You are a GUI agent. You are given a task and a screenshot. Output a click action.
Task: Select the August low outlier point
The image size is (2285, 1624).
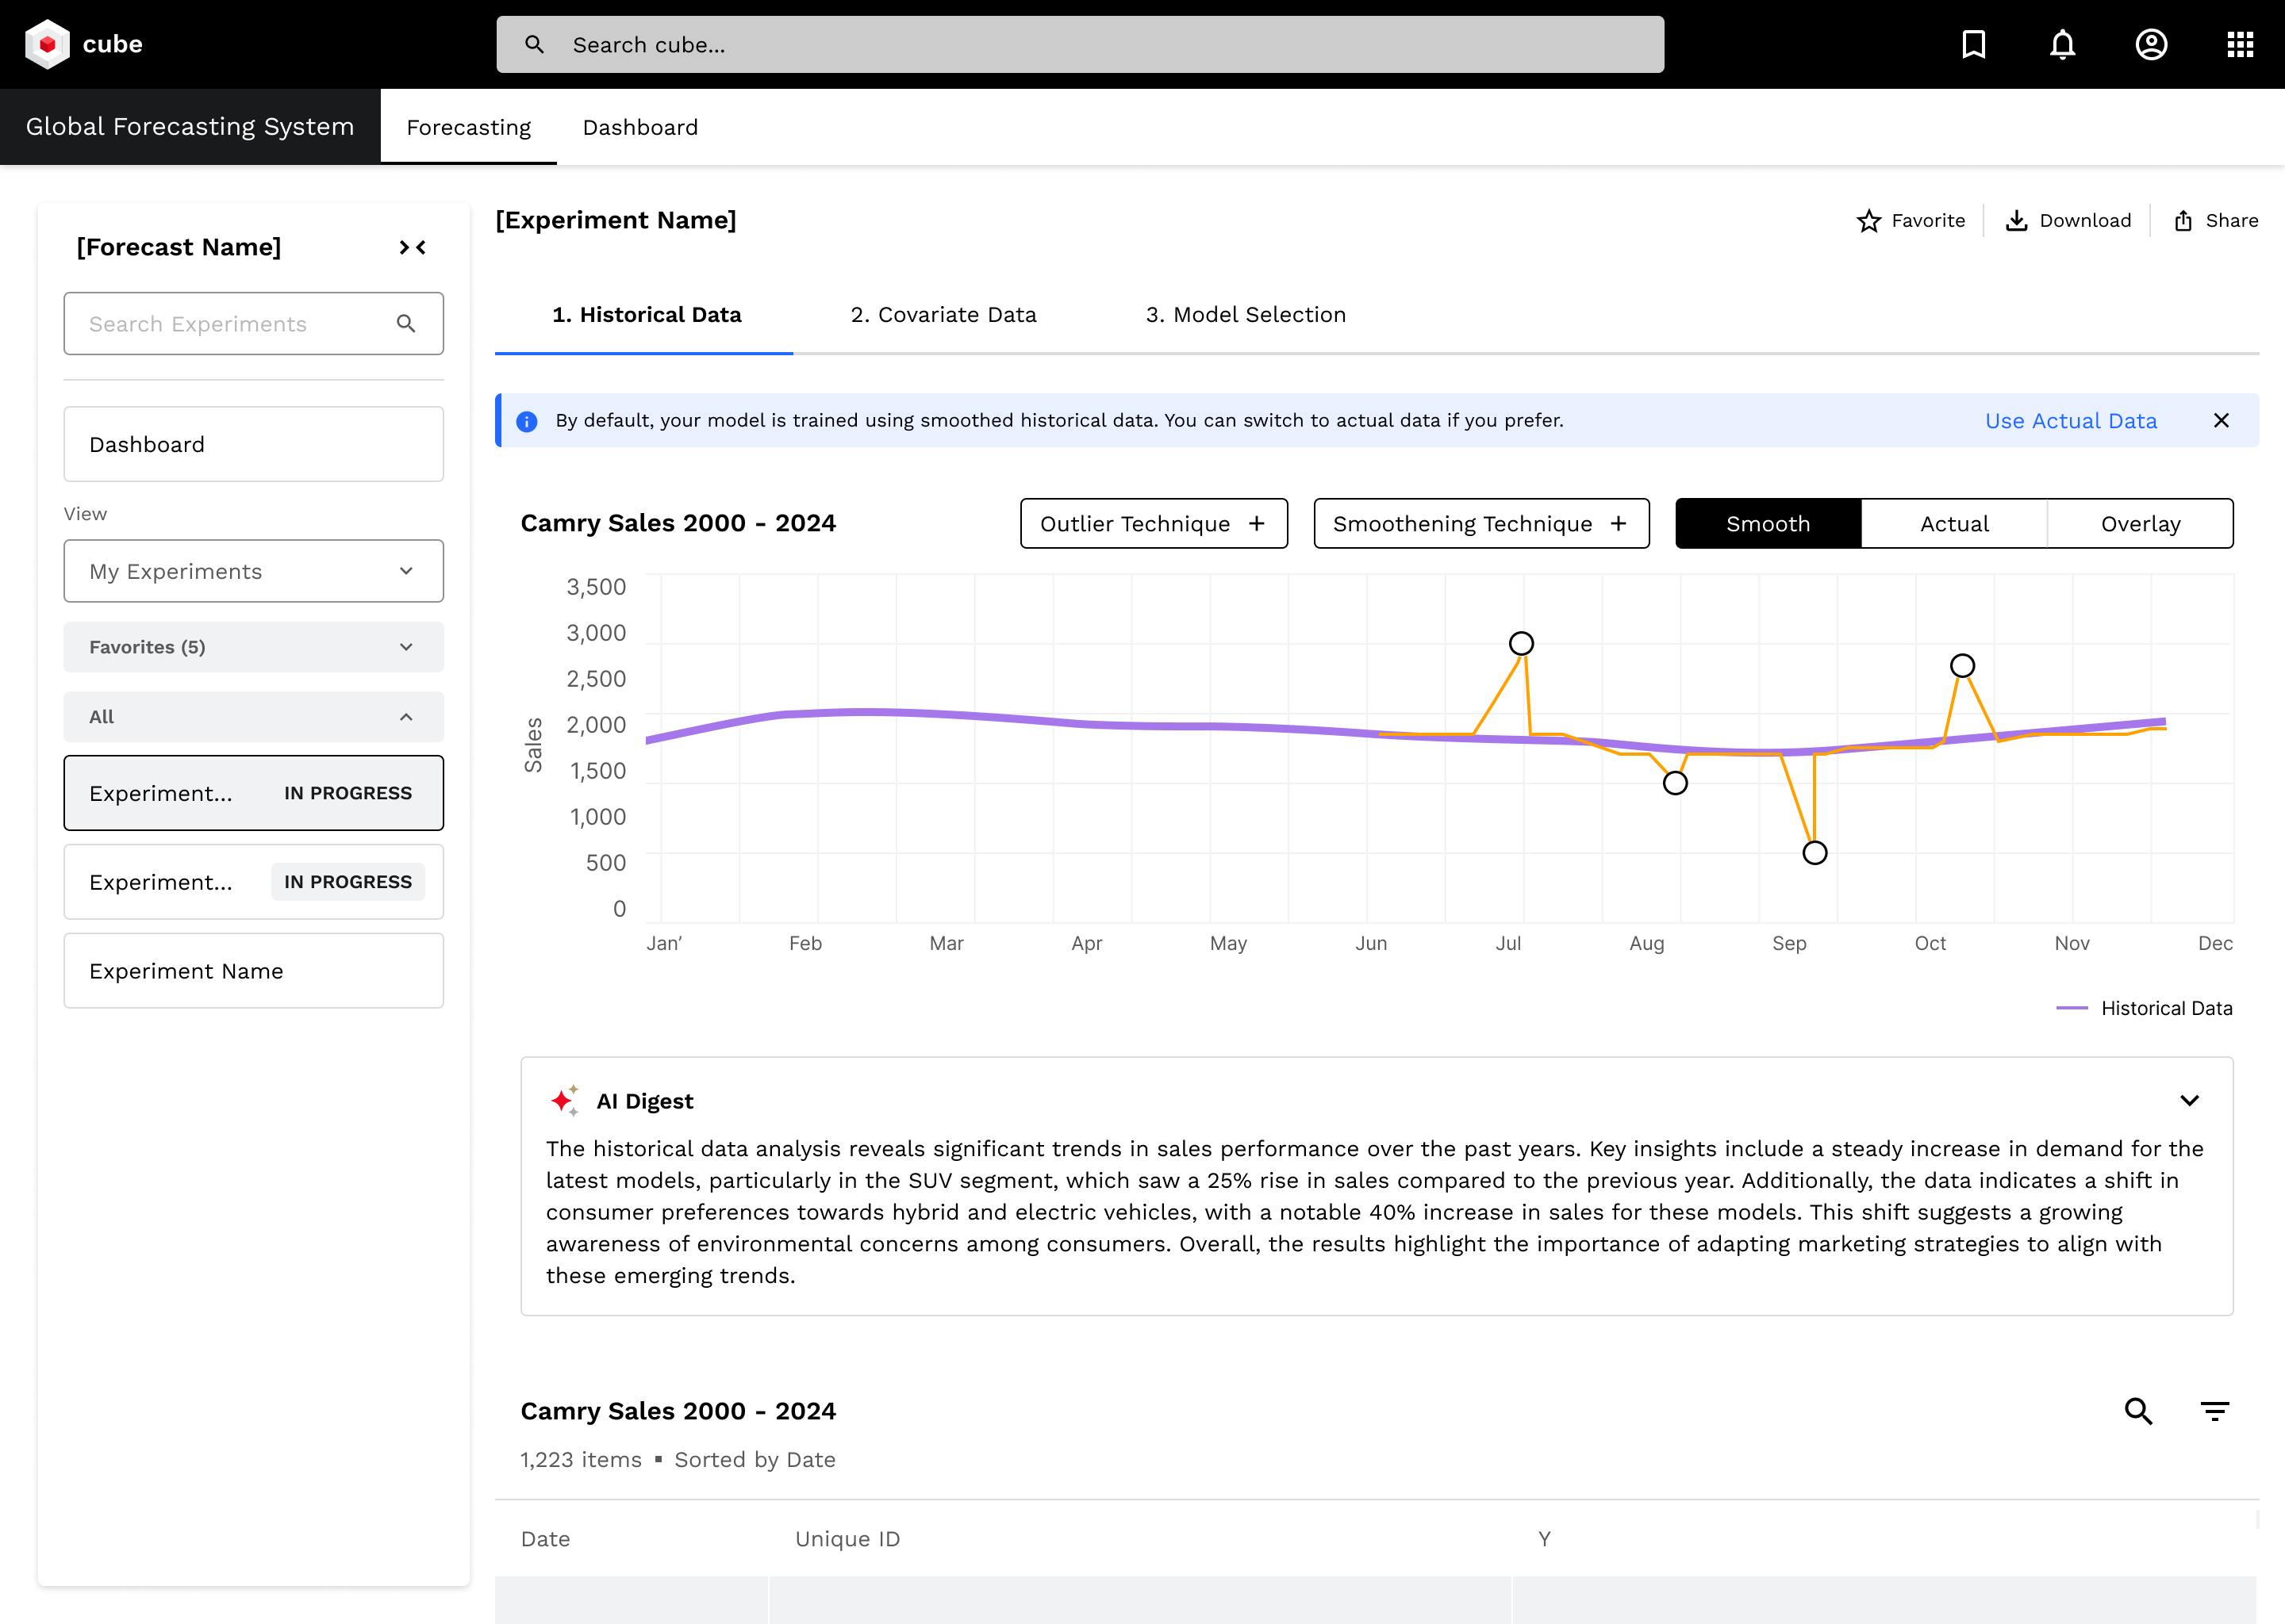coord(1676,783)
